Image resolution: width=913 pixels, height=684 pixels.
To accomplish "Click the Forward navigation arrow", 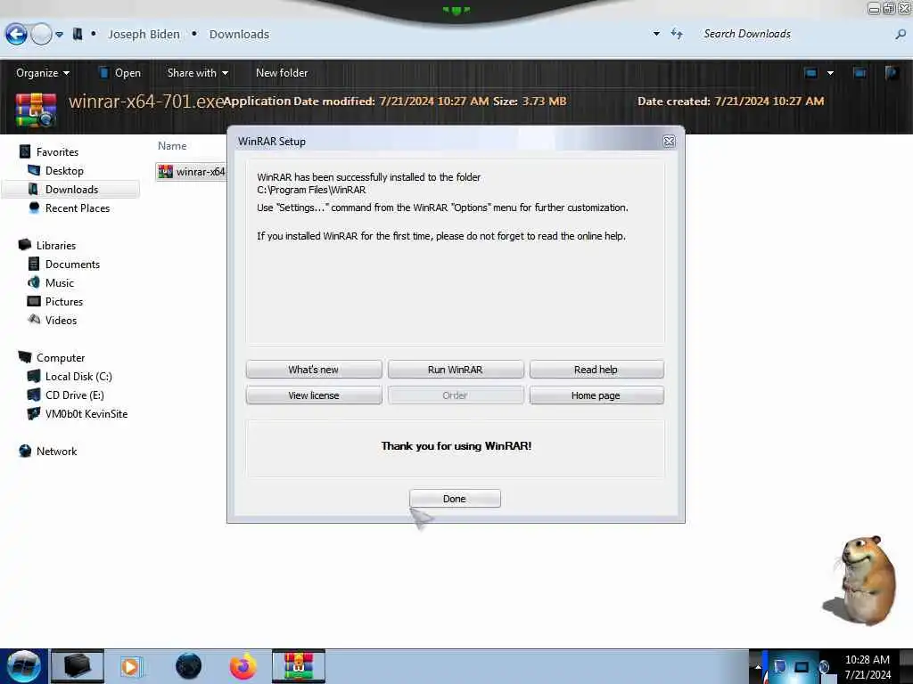I will point(41,35).
